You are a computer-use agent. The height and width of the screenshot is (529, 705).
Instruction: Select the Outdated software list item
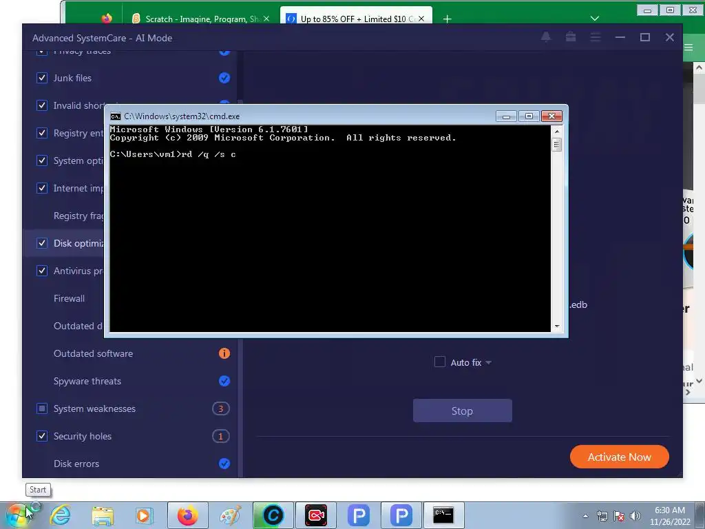tap(93, 353)
